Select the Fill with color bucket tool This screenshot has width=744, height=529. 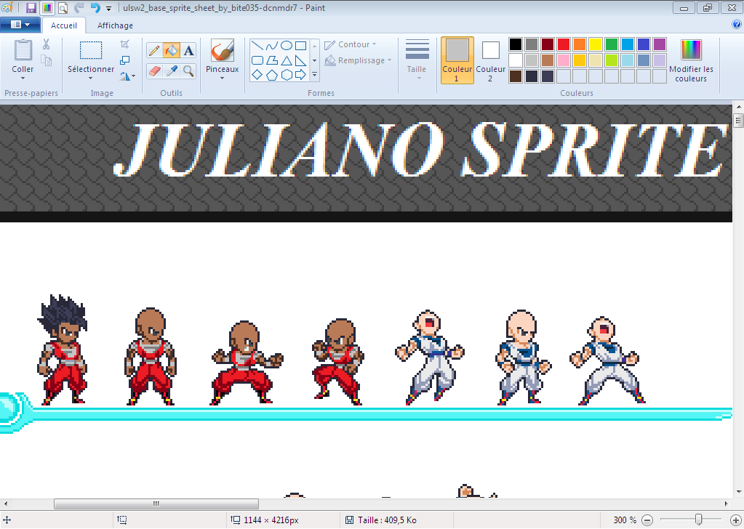[170, 51]
